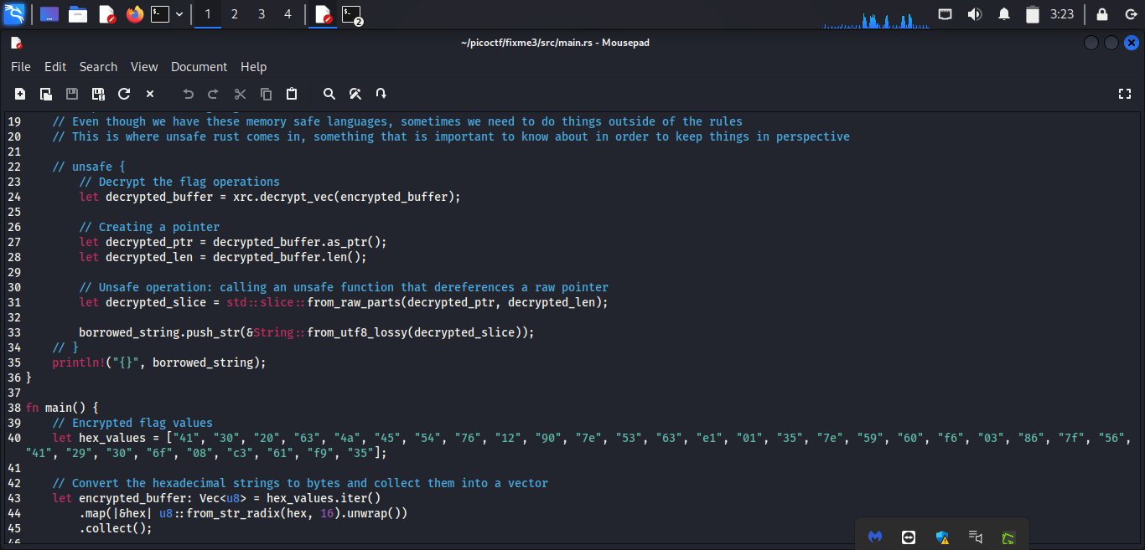Switch to the terminal window in taskbar
The height and width of the screenshot is (550, 1145).
352,14
